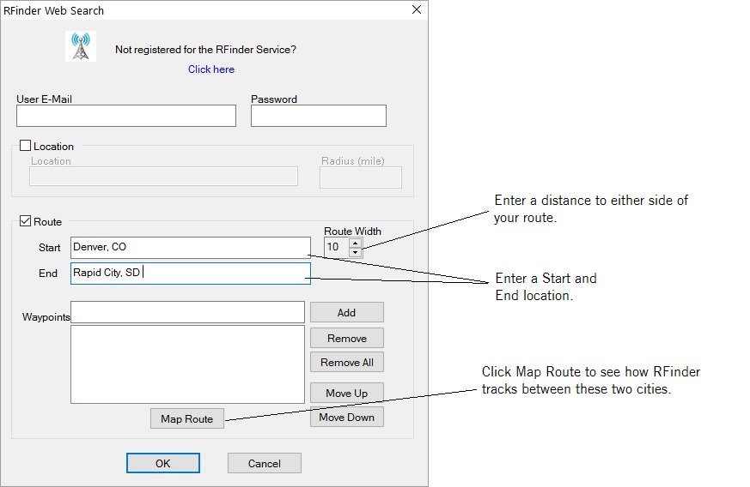Click the disabled Location text field

click(163, 176)
